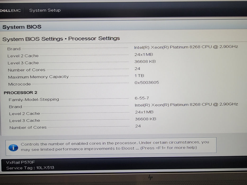The width and height of the screenshot is (247, 185).
Task: Select the Family-Model-Stepping label
Action: tap(34, 100)
